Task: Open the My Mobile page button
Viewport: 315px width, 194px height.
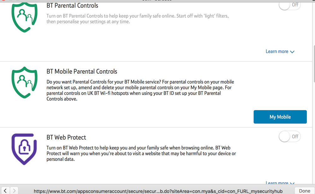Action: tap(280, 117)
